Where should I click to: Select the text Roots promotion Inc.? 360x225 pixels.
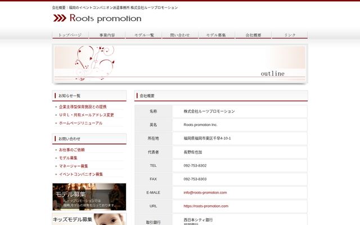(200, 125)
